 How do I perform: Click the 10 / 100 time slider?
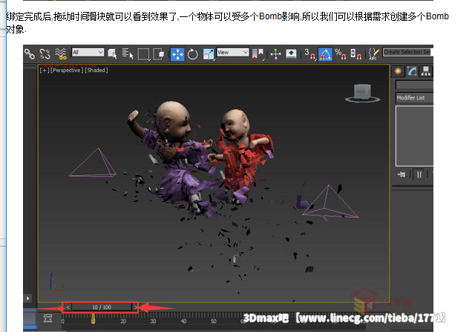click(x=102, y=307)
